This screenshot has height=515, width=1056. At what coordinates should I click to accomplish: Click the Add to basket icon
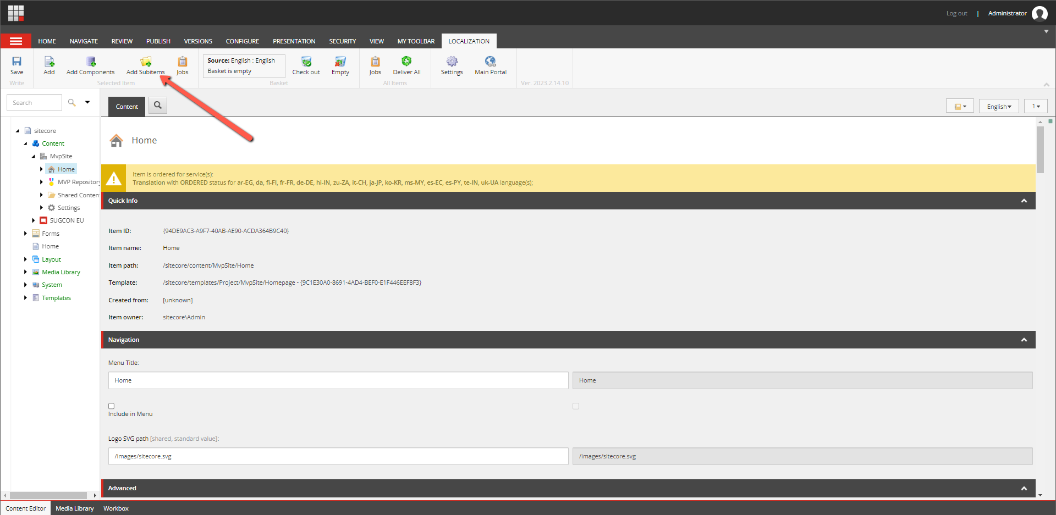click(x=49, y=62)
